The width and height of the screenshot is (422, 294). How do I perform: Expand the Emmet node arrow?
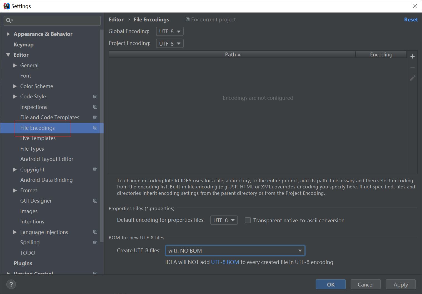[15, 190]
